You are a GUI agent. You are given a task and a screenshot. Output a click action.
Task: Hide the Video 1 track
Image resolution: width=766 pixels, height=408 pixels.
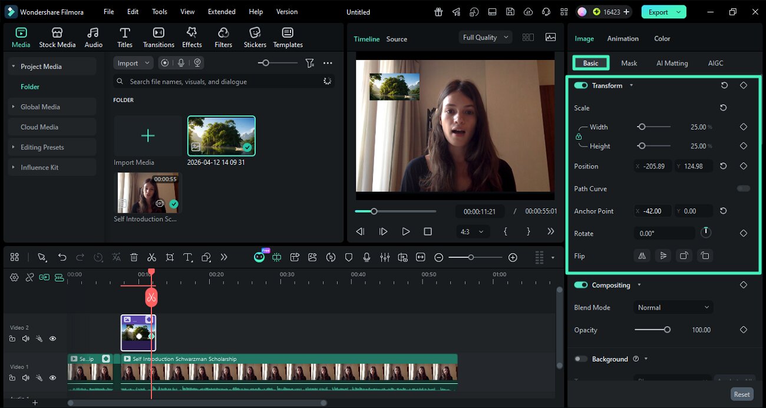(52, 378)
